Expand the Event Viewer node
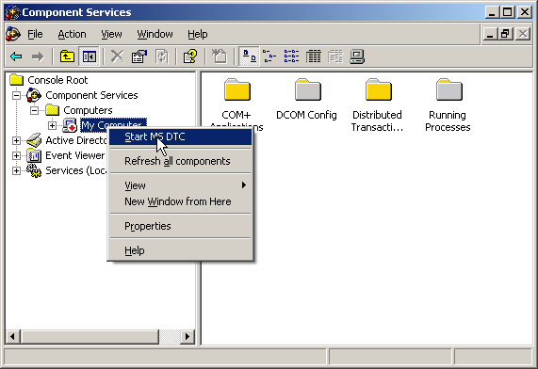Image resolution: width=538 pixels, height=369 pixels. (x=16, y=155)
